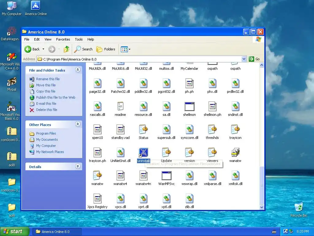Viewport: 314px width, 236px height.
Task: Collapse the File and Folder Tasks panel
Action: pos(78,70)
